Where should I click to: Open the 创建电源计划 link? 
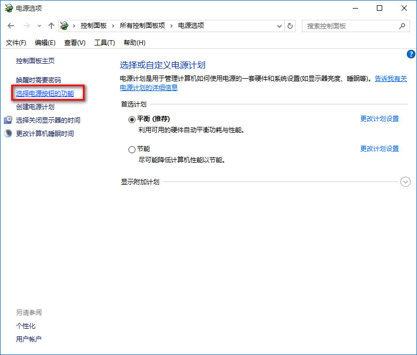click(35, 107)
